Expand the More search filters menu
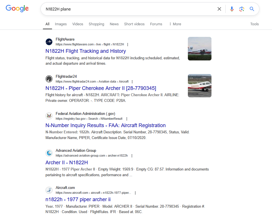 tap(175, 24)
